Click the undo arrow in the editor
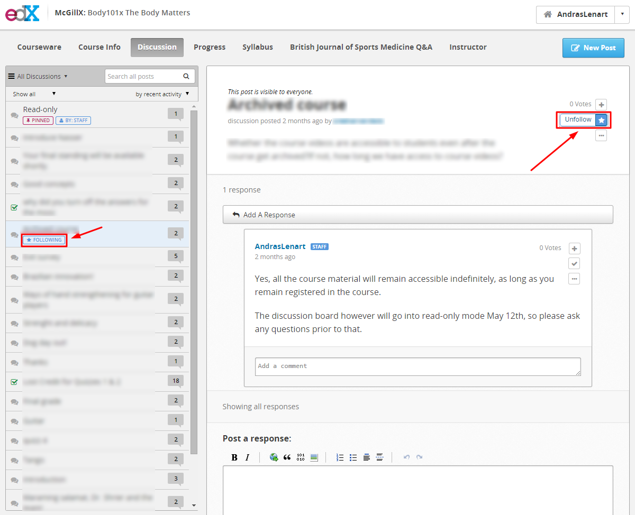 (406, 457)
